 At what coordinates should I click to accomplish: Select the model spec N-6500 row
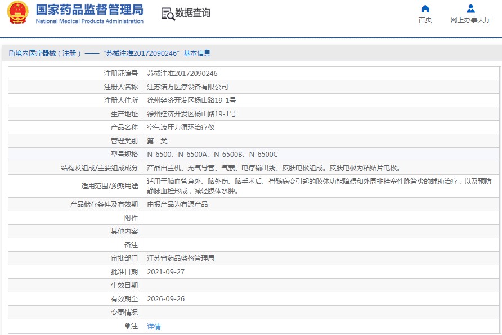212,155
